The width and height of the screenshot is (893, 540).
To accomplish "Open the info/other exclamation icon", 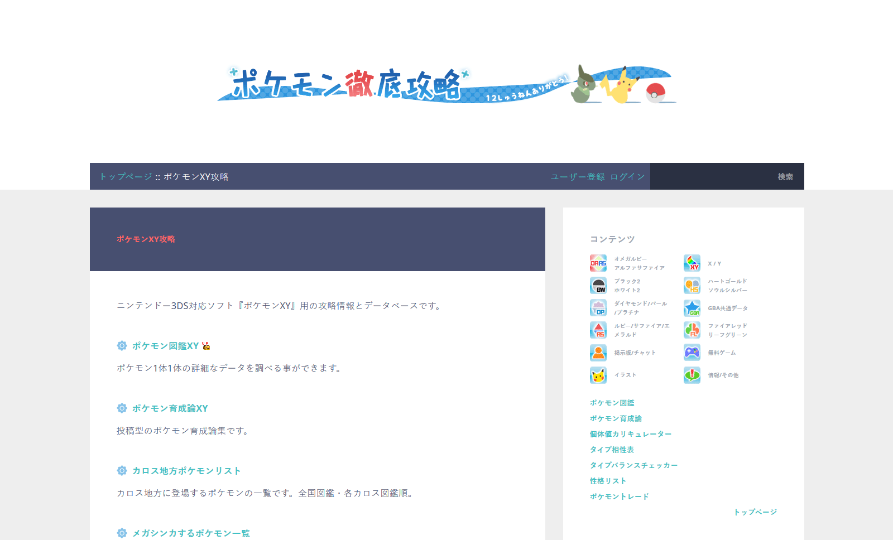I will pyautogui.click(x=692, y=375).
